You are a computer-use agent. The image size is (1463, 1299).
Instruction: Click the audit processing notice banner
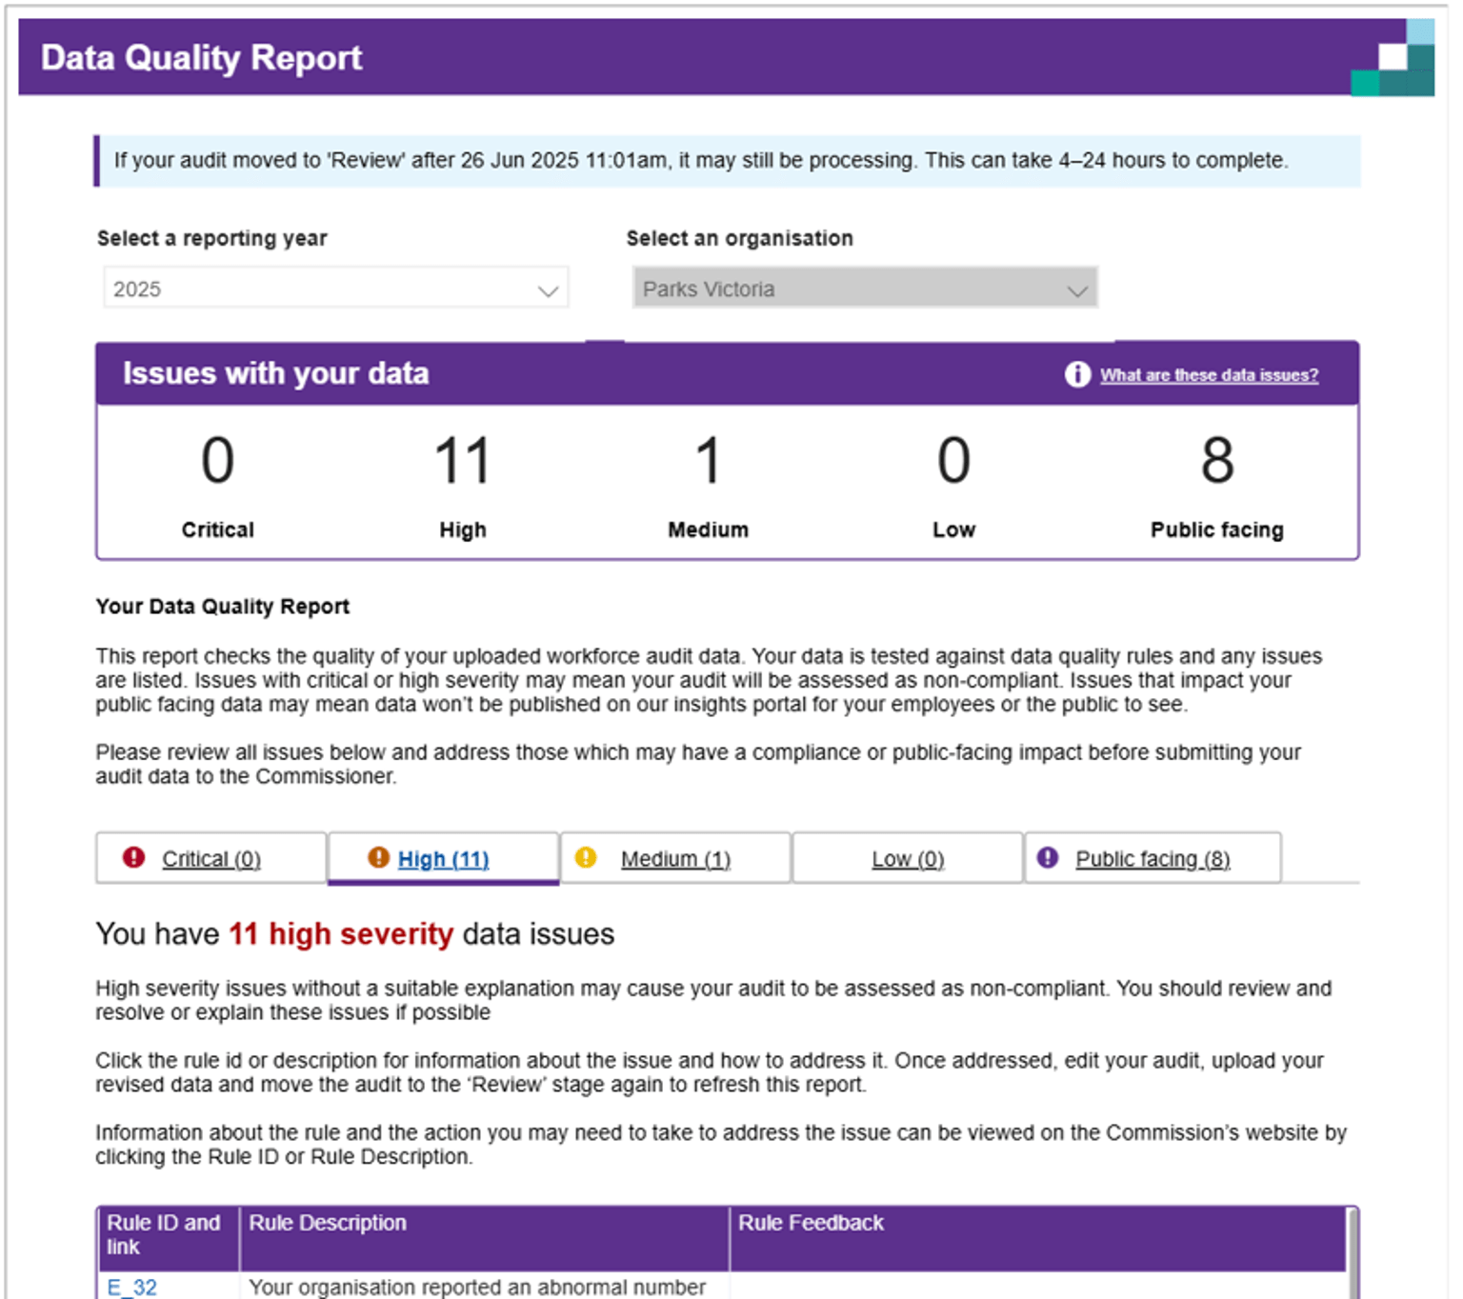[x=727, y=160]
